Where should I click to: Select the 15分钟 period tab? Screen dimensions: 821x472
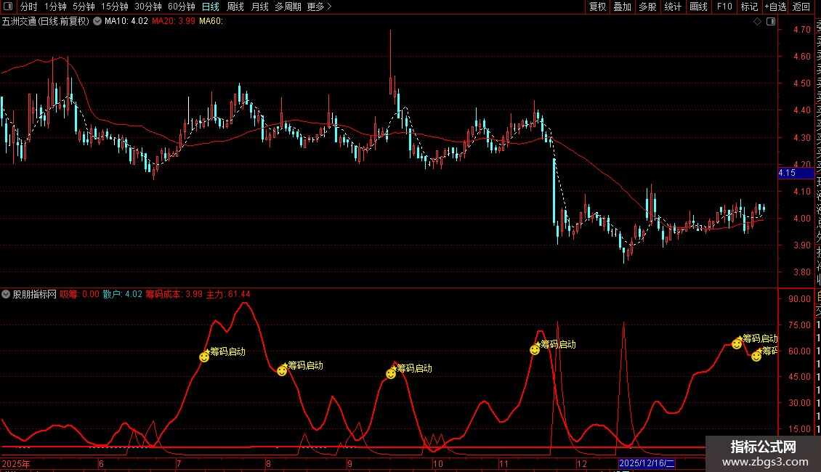tap(115, 7)
